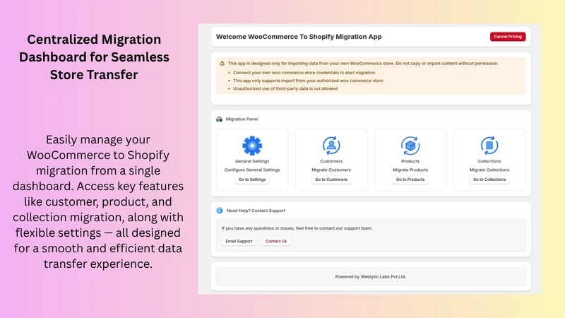Open Go to Customers button
Viewport: 565px width, 318px height.
(331, 179)
